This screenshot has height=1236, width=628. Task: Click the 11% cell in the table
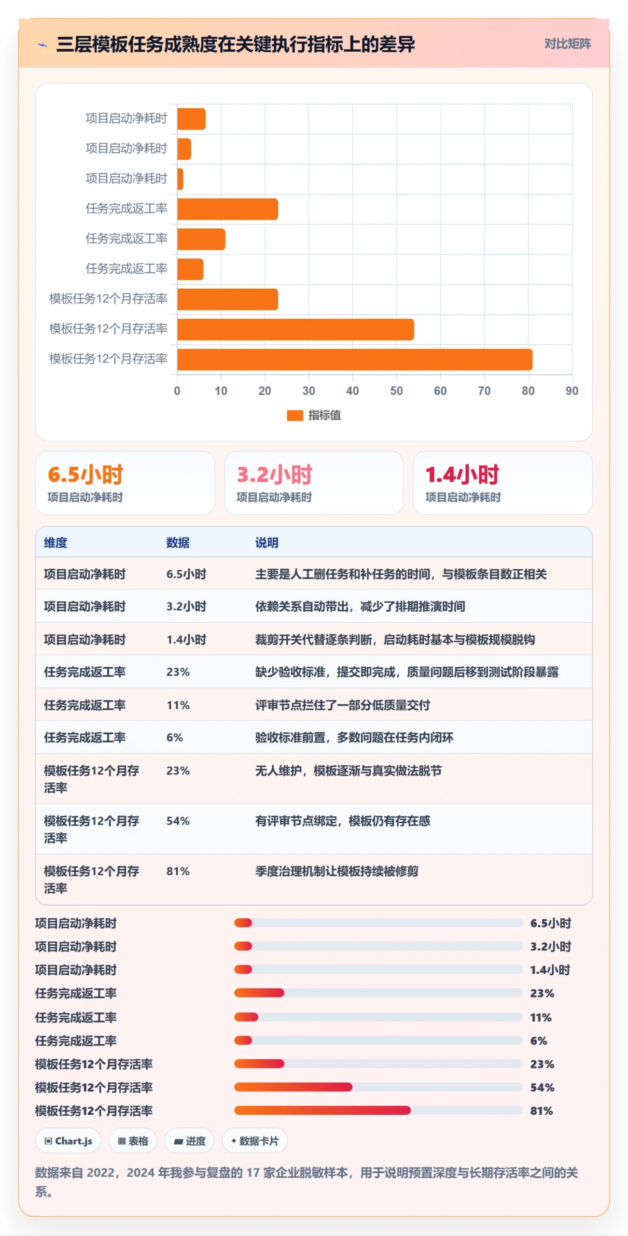click(178, 705)
